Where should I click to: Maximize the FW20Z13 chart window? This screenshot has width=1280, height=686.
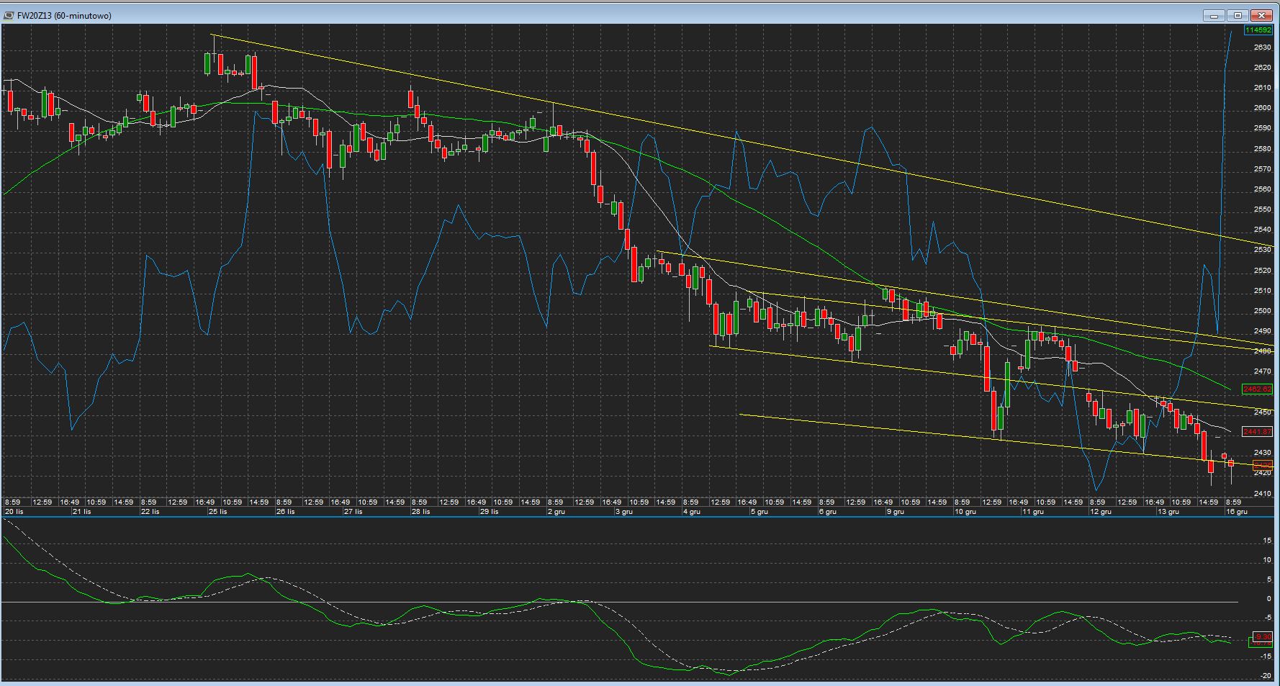(x=1238, y=15)
